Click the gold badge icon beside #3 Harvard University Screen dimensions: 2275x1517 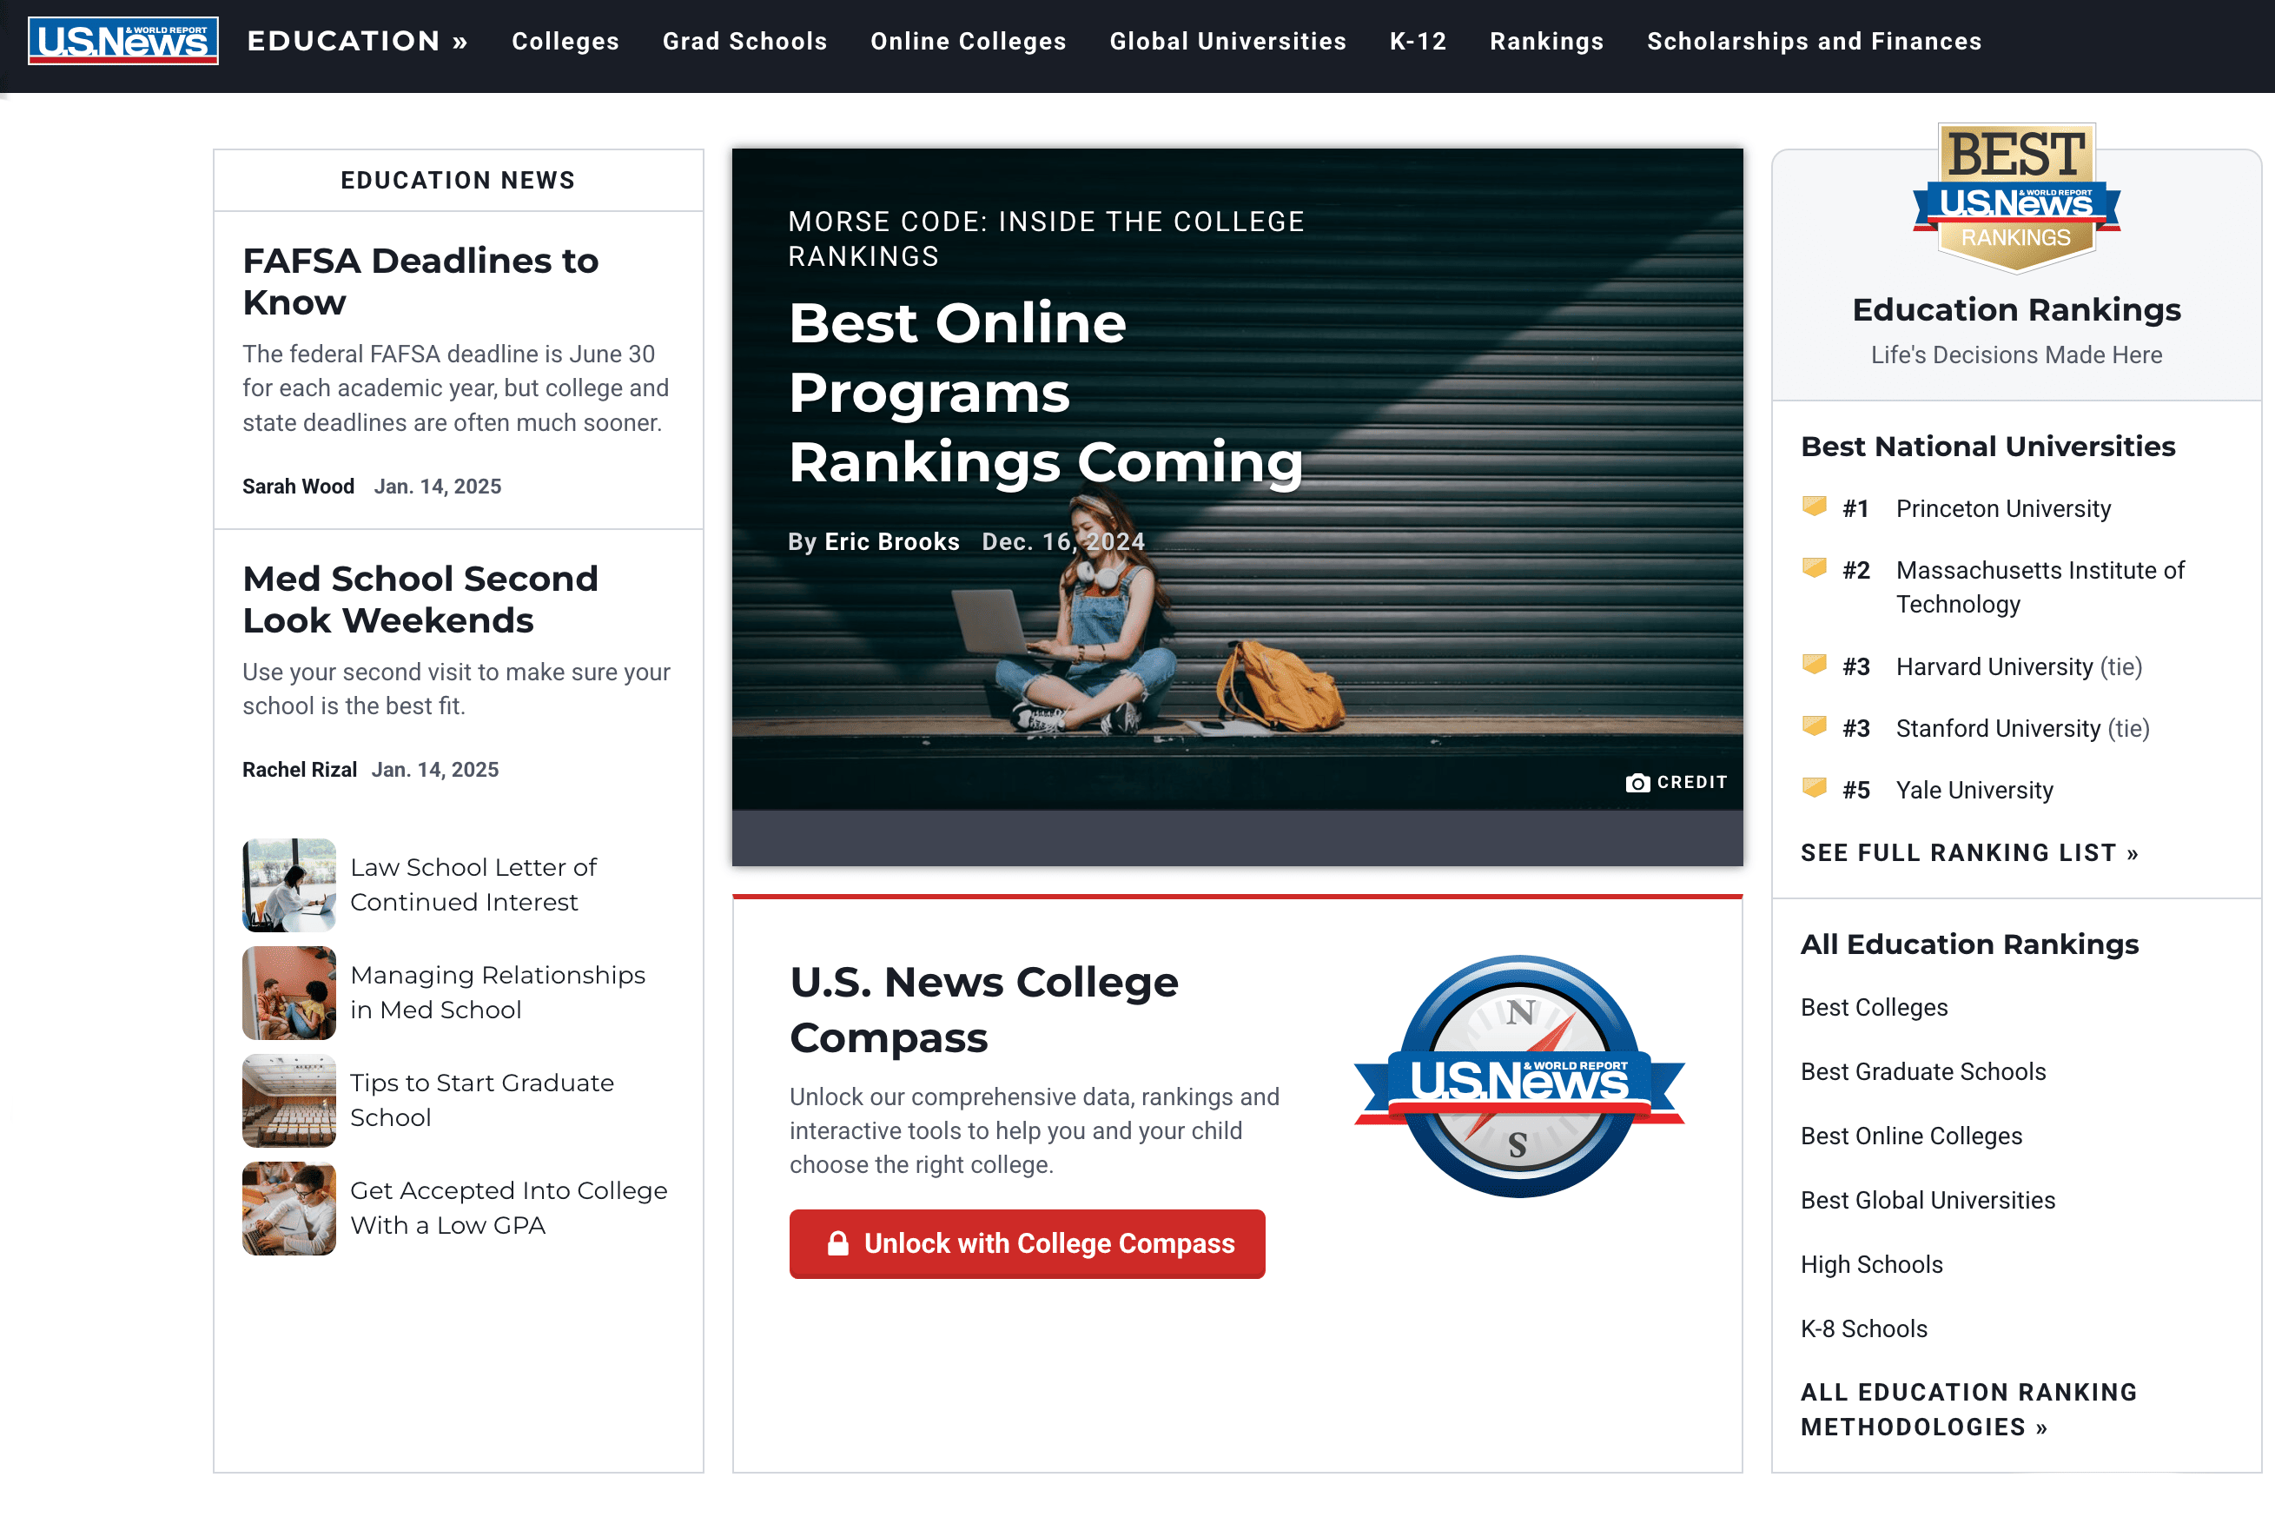click(1815, 664)
